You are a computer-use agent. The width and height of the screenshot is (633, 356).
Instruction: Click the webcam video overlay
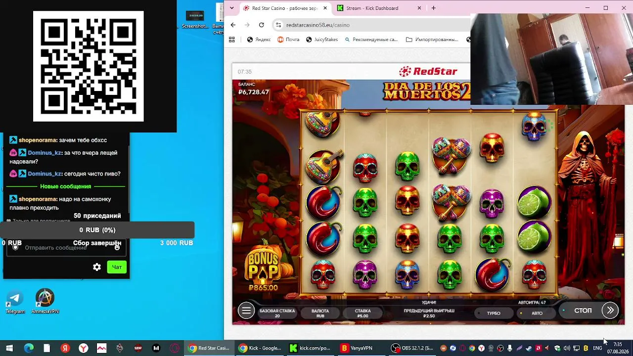tap(551, 59)
